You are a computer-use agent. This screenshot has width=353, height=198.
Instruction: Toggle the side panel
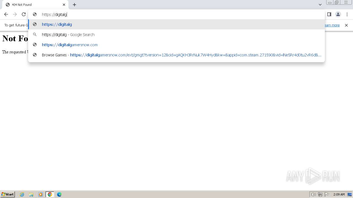(x=329, y=14)
